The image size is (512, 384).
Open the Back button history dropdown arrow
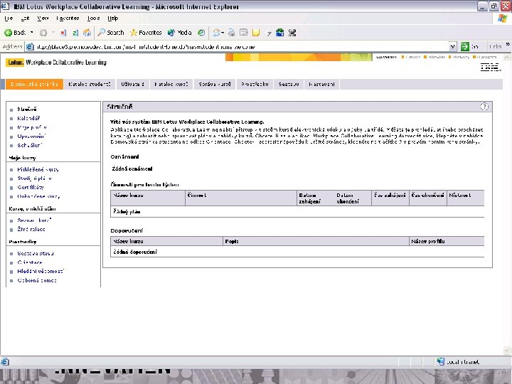coord(32,33)
